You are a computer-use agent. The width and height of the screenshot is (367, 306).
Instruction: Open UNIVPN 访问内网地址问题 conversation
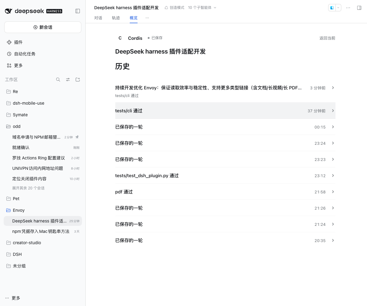[43, 168]
